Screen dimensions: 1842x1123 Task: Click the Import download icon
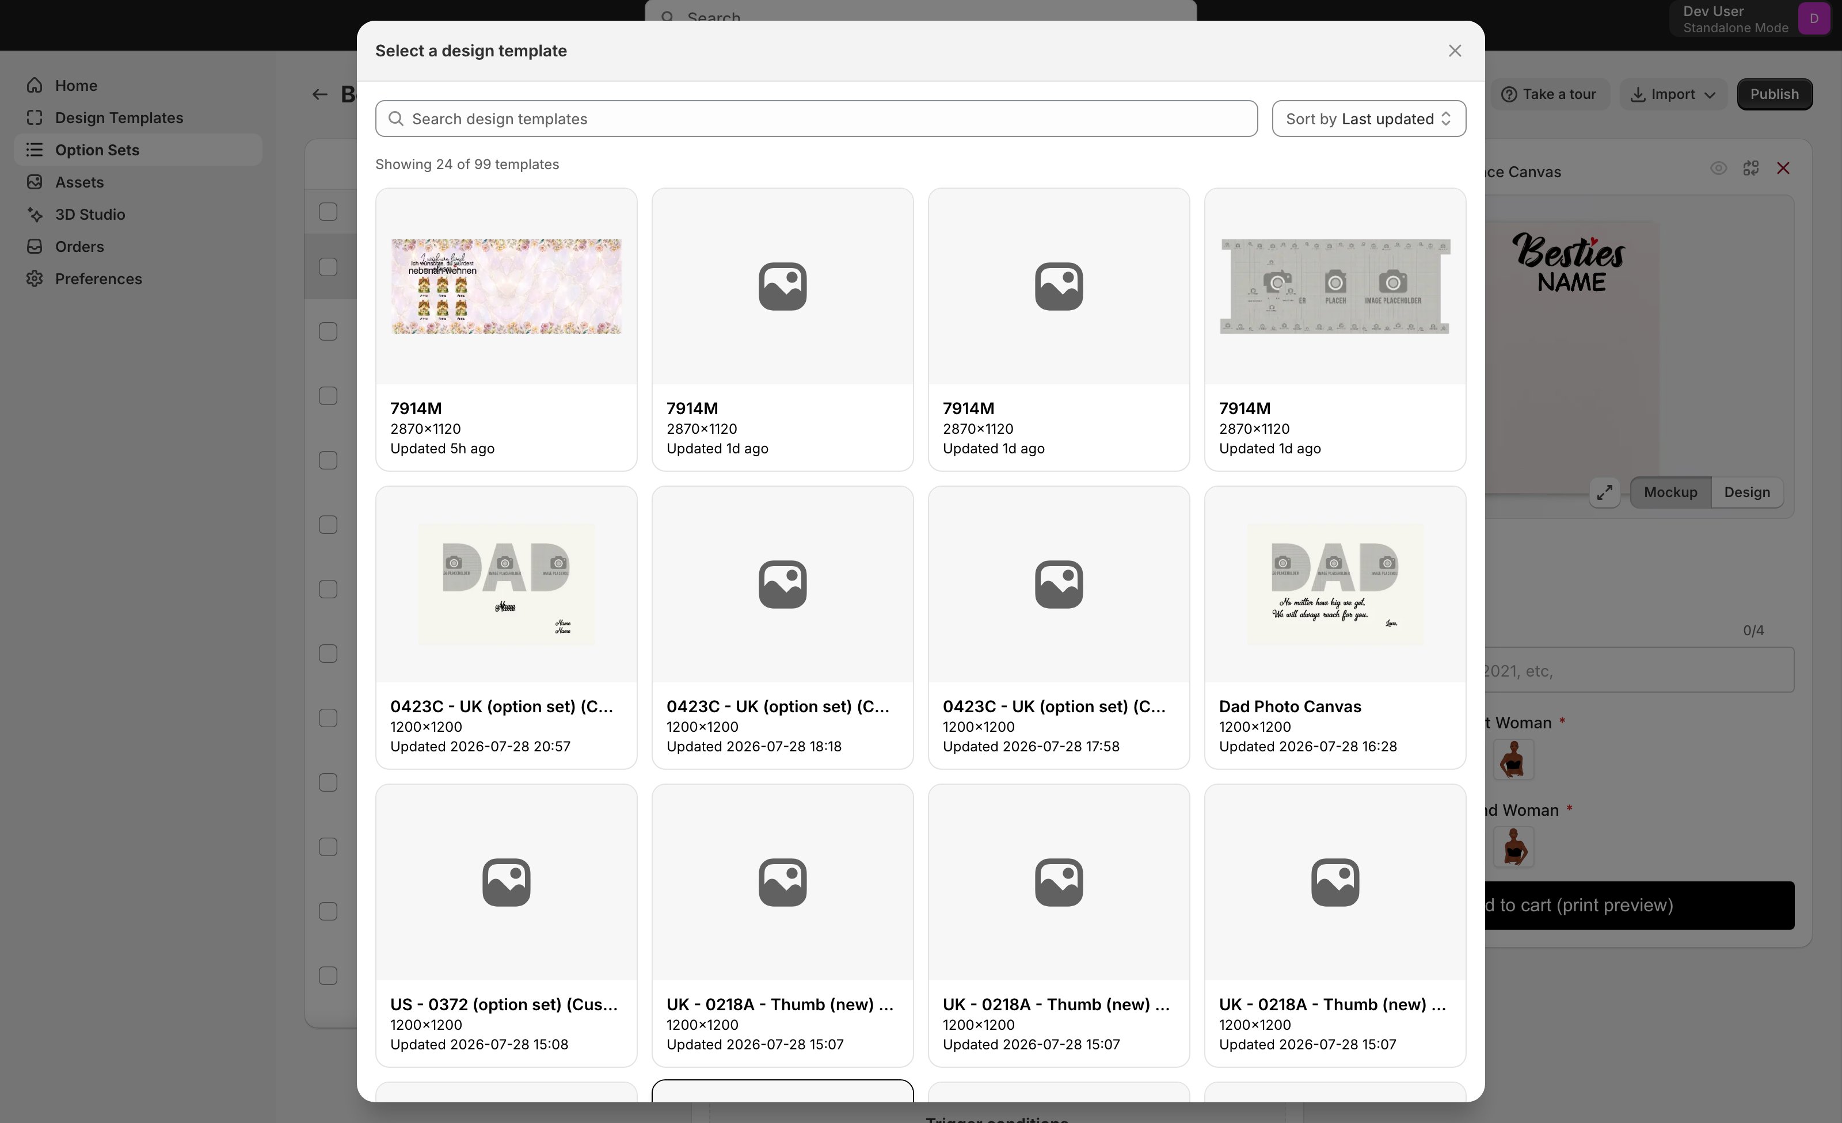click(1637, 94)
